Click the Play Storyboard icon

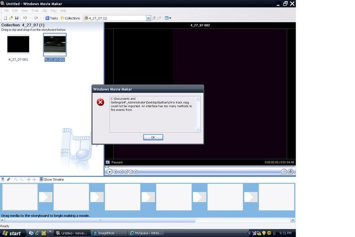tap(34, 179)
